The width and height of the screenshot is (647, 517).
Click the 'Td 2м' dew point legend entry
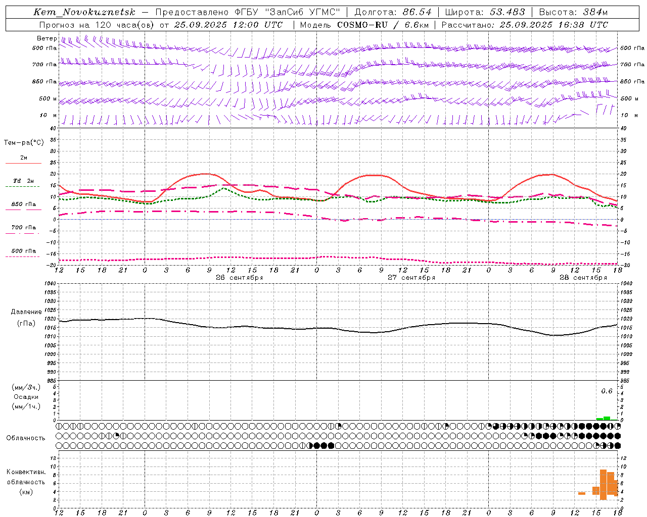(x=23, y=181)
